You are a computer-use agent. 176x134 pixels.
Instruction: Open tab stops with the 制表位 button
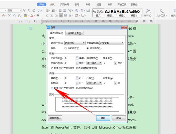coord(55,118)
